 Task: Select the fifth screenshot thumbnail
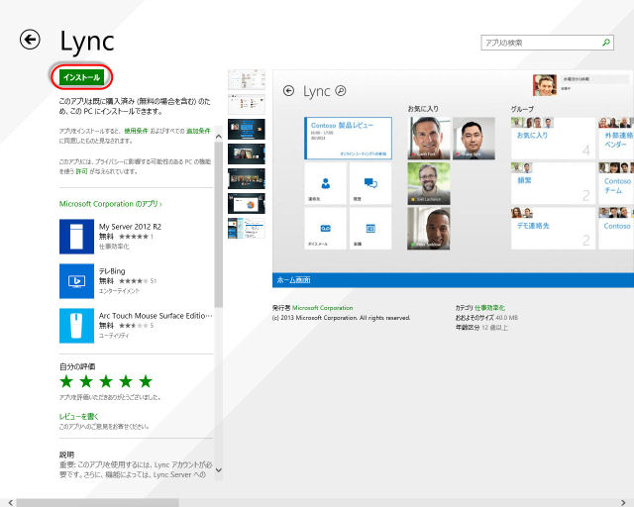(x=247, y=178)
